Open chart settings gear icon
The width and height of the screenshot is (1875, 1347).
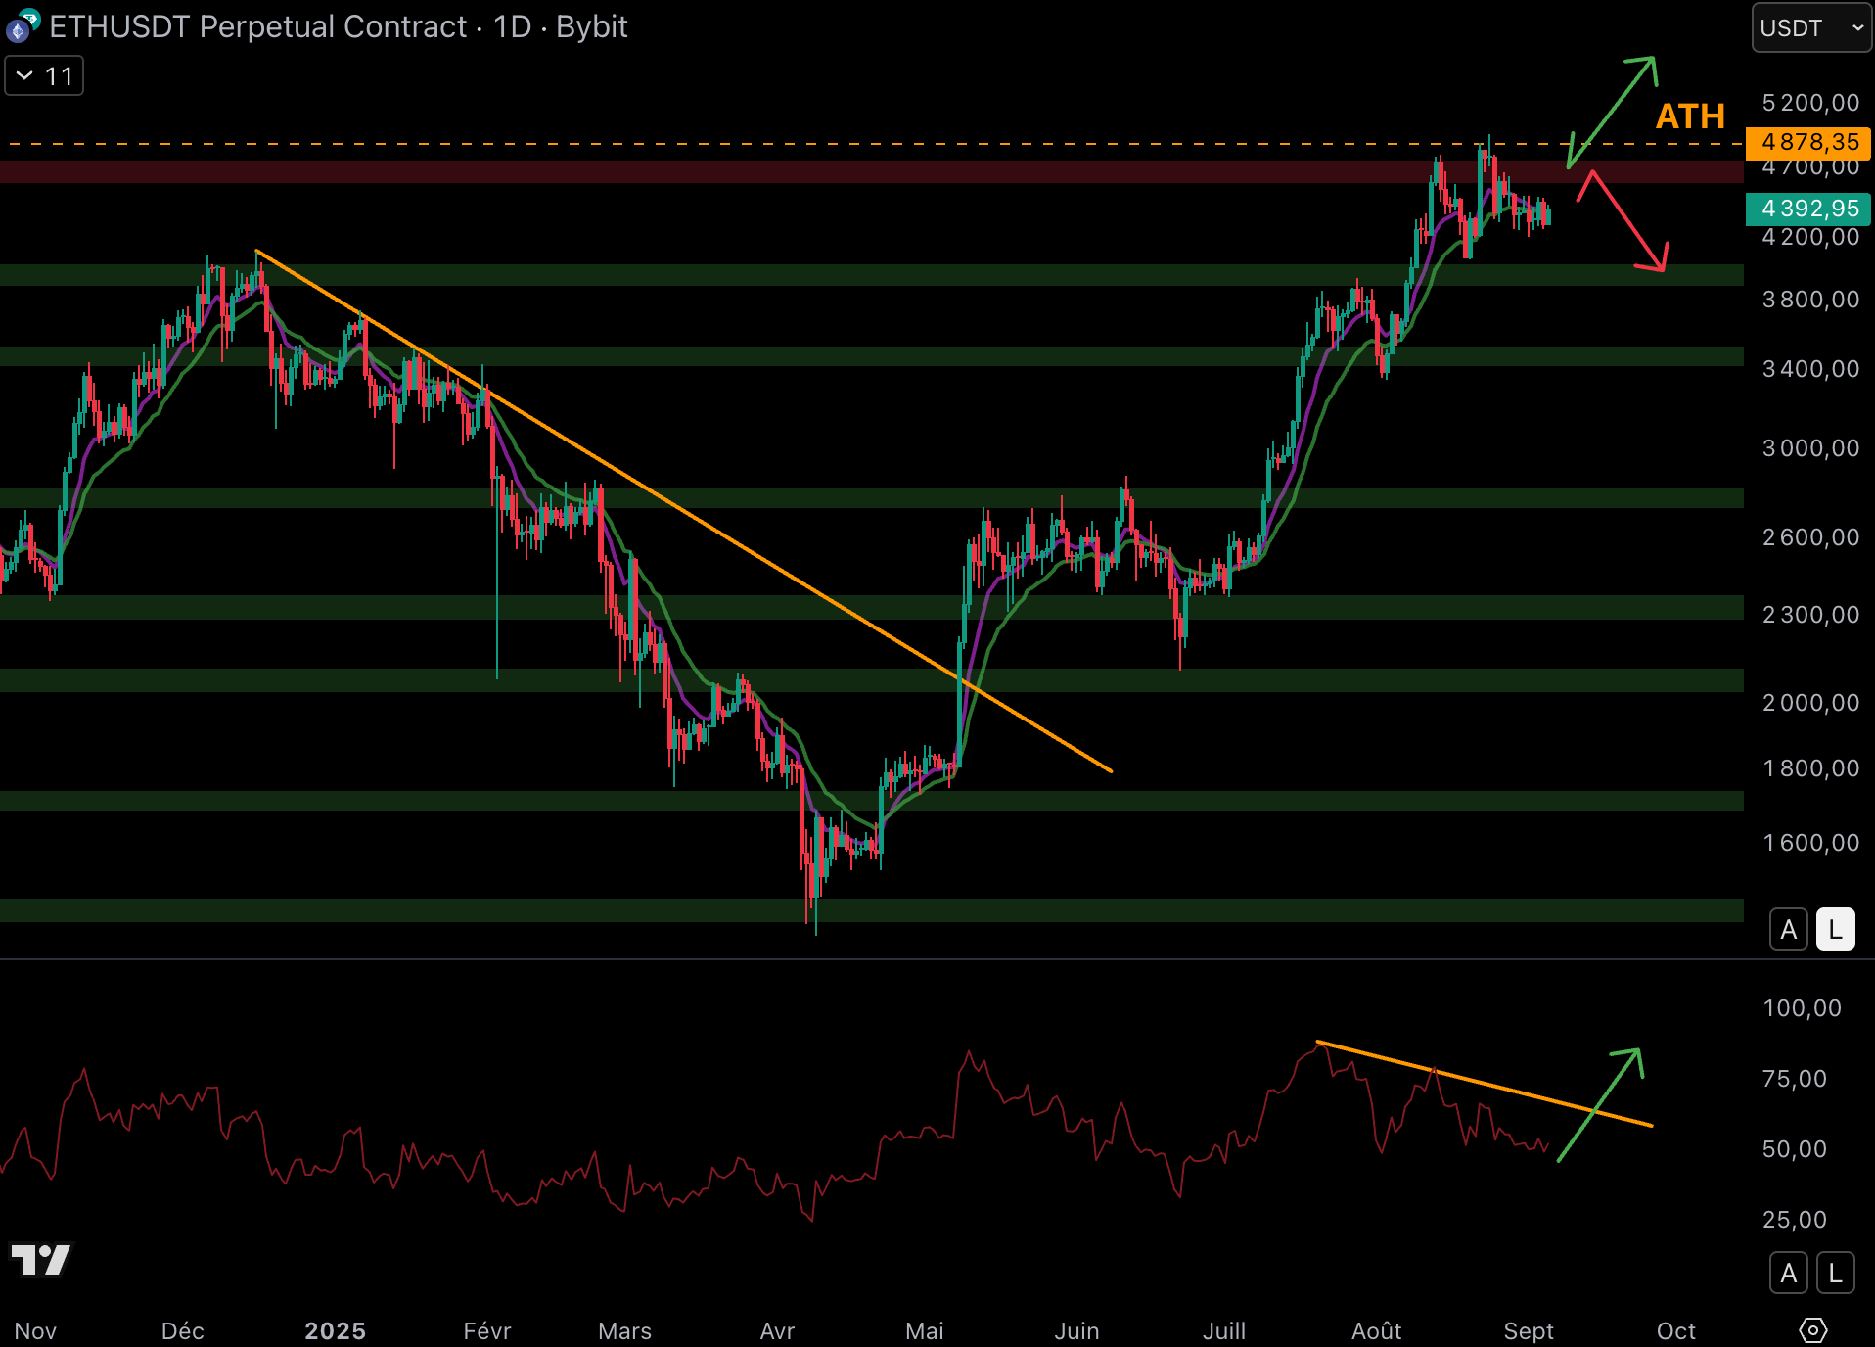tap(1812, 1330)
